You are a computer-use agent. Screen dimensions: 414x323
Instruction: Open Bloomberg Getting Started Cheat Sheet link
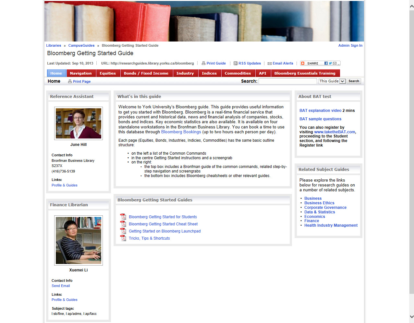(x=163, y=224)
